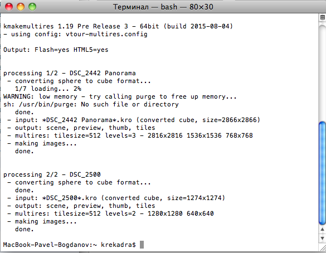This screenshot has width=326, height=253.
Task: Click the scrollbar up arrow
Action: 322,229
